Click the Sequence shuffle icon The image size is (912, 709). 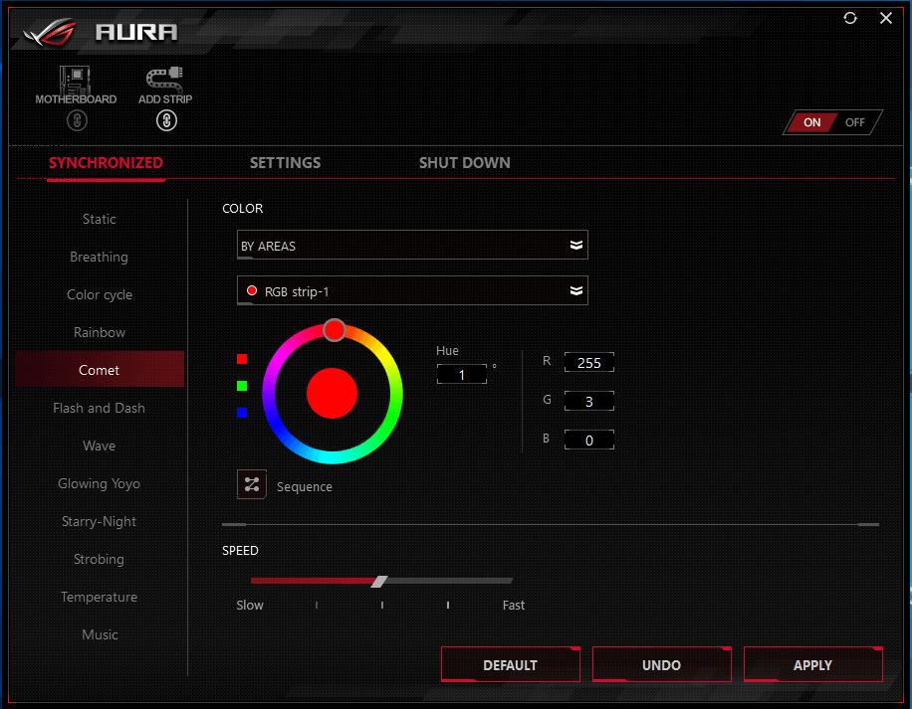252,484
